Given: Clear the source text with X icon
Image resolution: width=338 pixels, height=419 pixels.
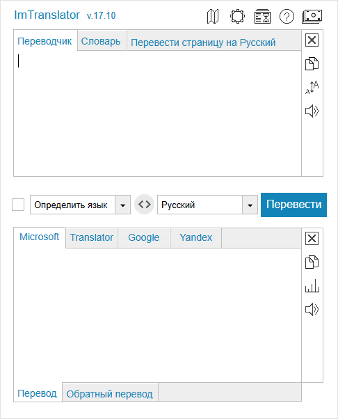Looking at the screenshot, I should tap(312, 40).
